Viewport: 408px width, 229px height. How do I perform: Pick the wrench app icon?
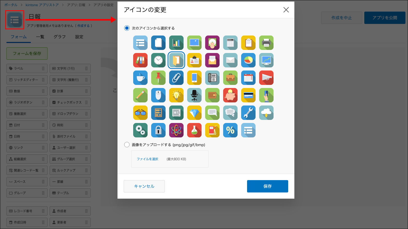[x=248, y=113]
